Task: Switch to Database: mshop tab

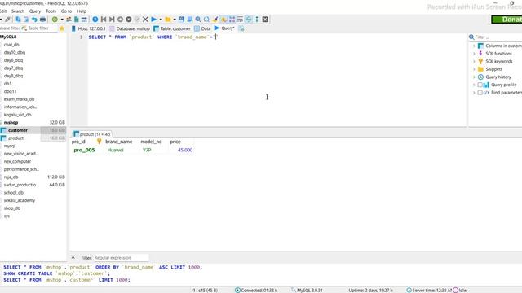Action: click(x=130, y=29)
